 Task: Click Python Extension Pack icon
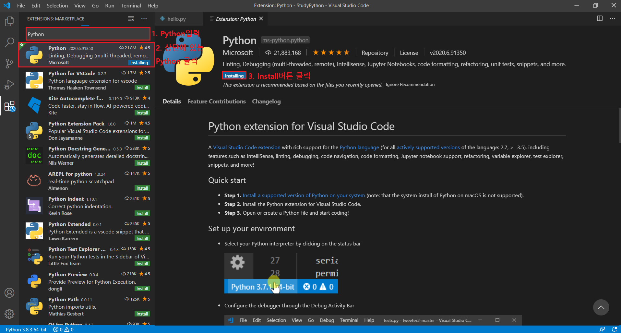pyautogui.click(x=34, y=130)
